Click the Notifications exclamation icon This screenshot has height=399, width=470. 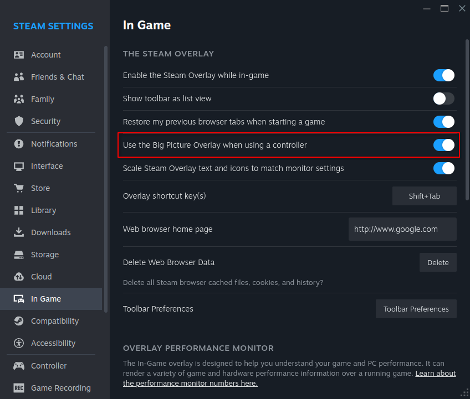click(x=19, y=144)
